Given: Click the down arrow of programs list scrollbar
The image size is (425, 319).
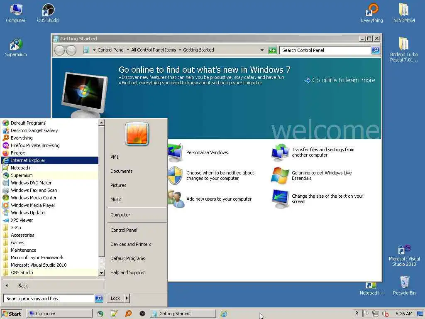Looking at the screenshot, I should pyautogui.click(x=101, y=272).
